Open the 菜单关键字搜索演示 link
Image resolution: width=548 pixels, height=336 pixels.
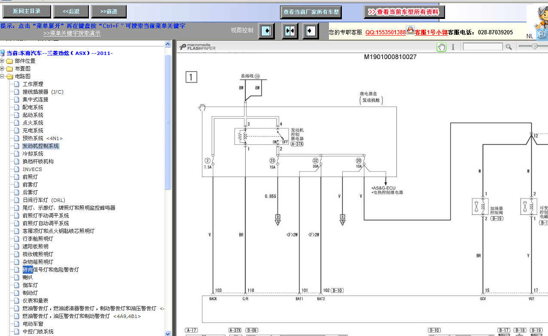click(72, 33)
